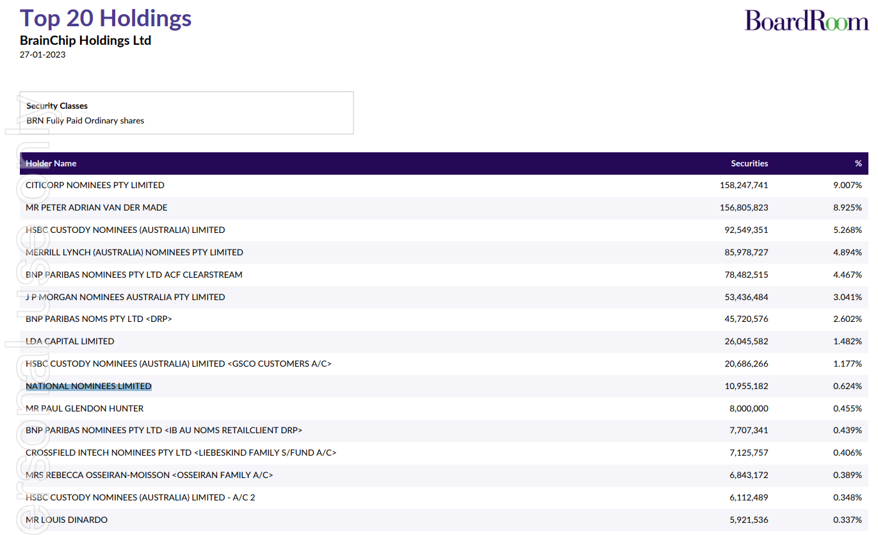Click the securities value 8,000,000
This screenshot has height=535, width=878.
749,408
